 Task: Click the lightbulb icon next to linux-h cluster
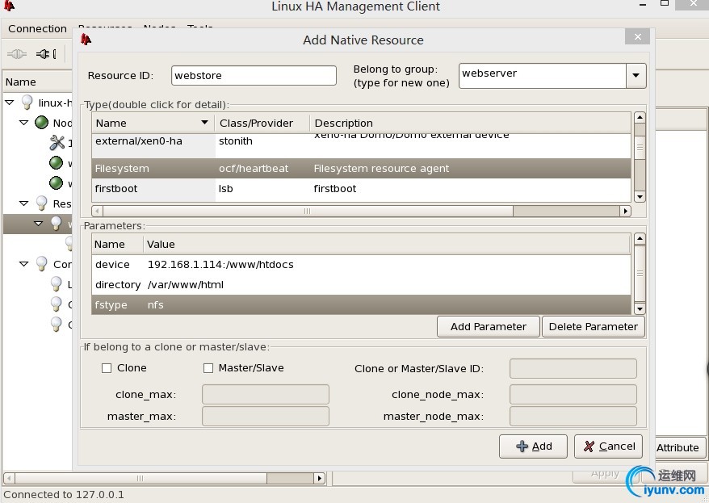(27, 103)
